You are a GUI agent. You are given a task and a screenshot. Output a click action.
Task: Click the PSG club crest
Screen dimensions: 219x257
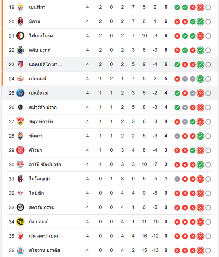pyautogui.click(x=20, y=93)
